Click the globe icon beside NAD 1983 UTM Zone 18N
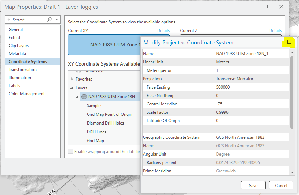Viewport: 299px width, 195px height. pos(84,97)
